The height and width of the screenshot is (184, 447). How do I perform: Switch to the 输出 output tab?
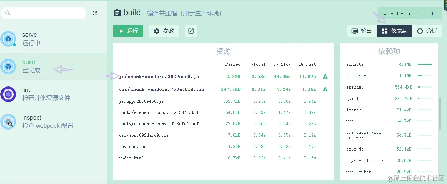(x=362, y=31)
